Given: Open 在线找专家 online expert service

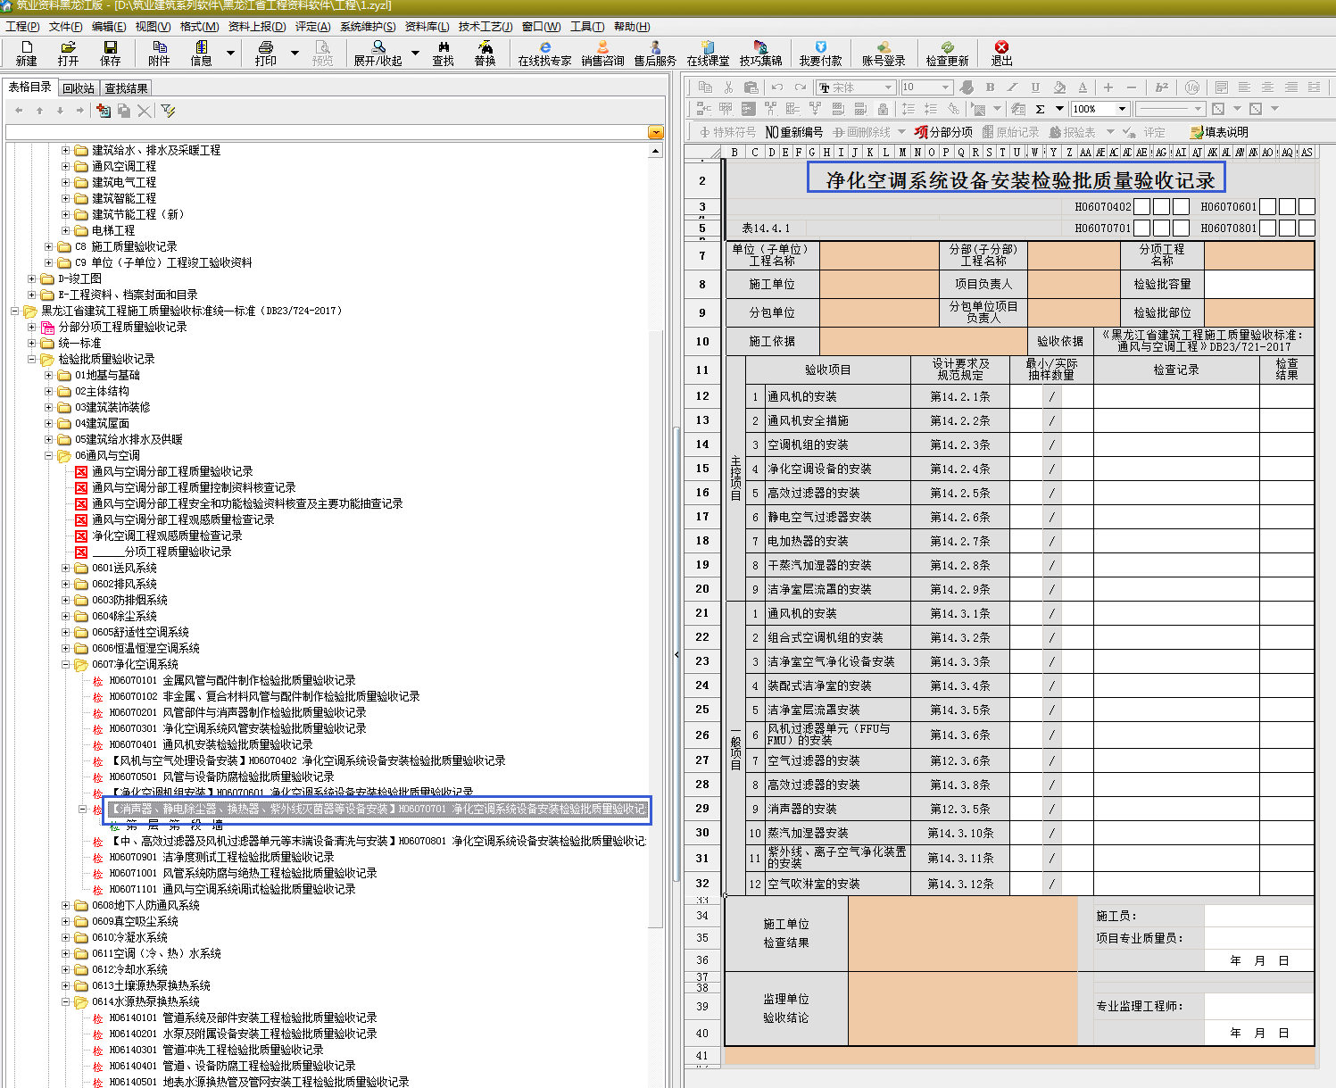Looking at the screenshot, I should pyautogui.click(x=544, y=53).
